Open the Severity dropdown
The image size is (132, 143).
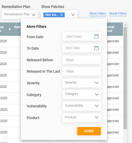click(x=82, y=83)
